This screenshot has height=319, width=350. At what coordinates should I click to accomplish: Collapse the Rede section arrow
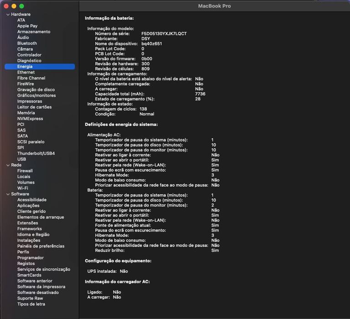click(7, 165)
